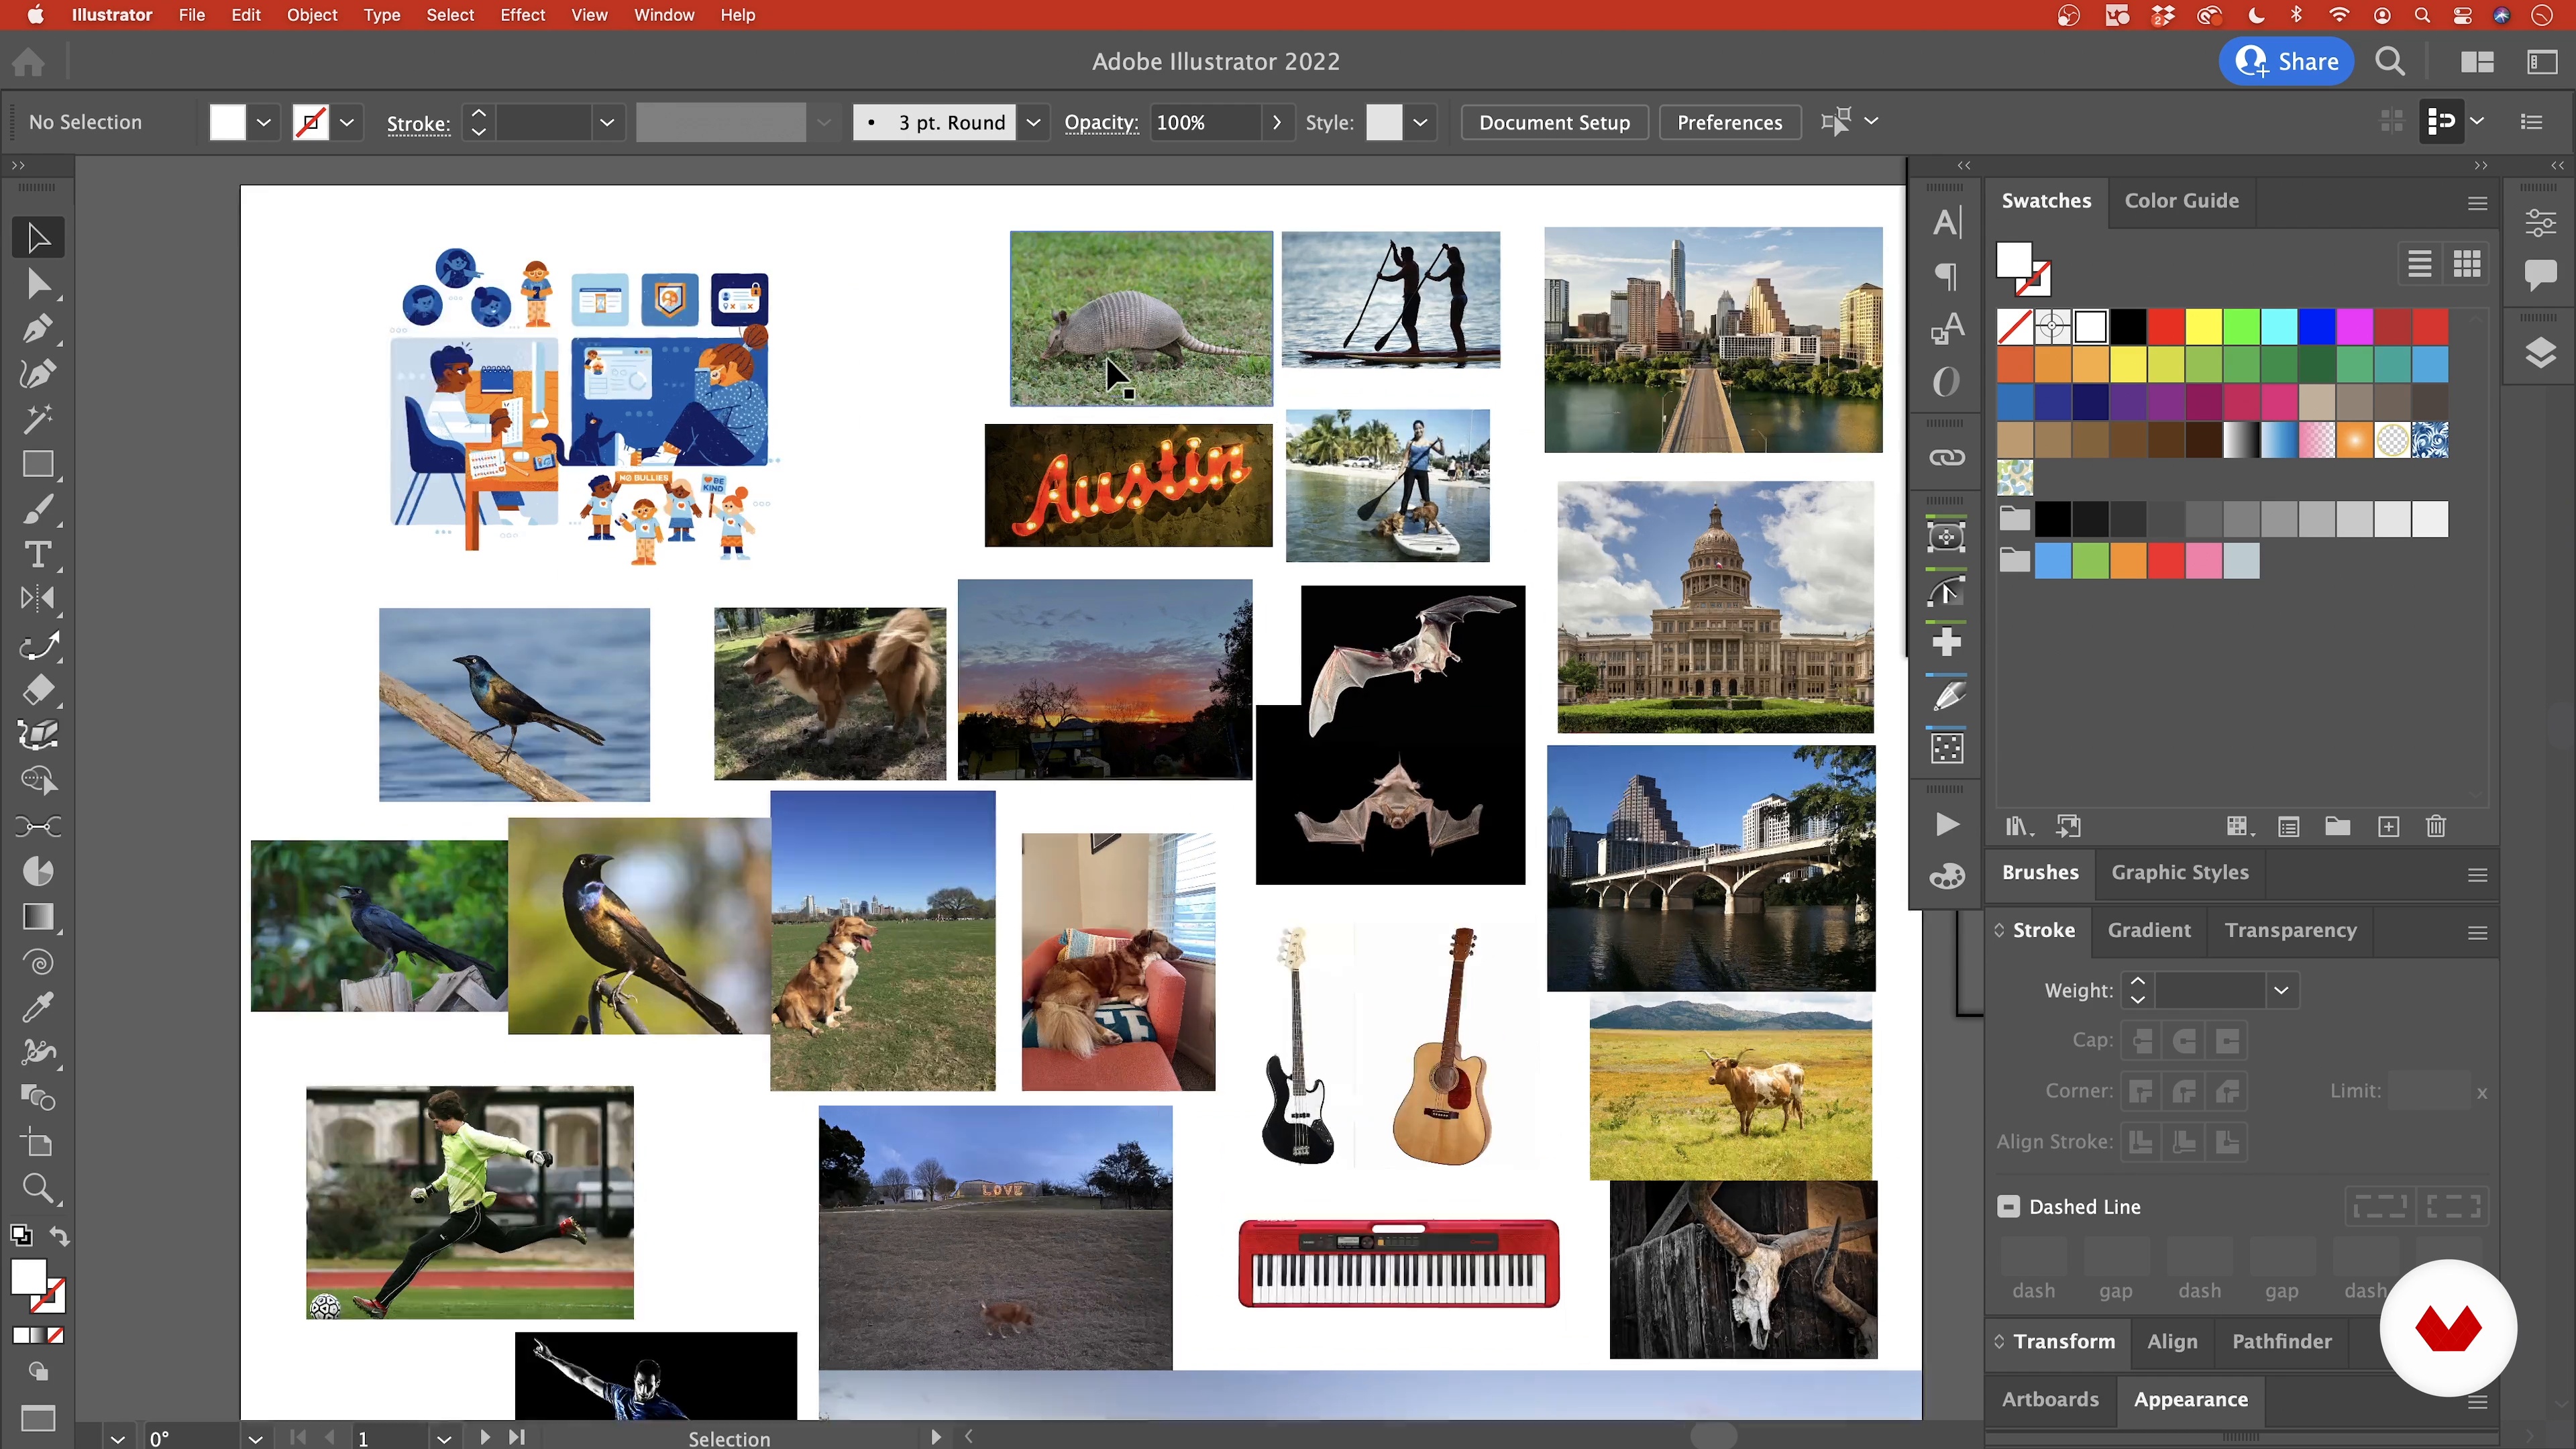Click the Share button
The height and width of the screenshot is (1449, 2576).
pos(2286,61)
